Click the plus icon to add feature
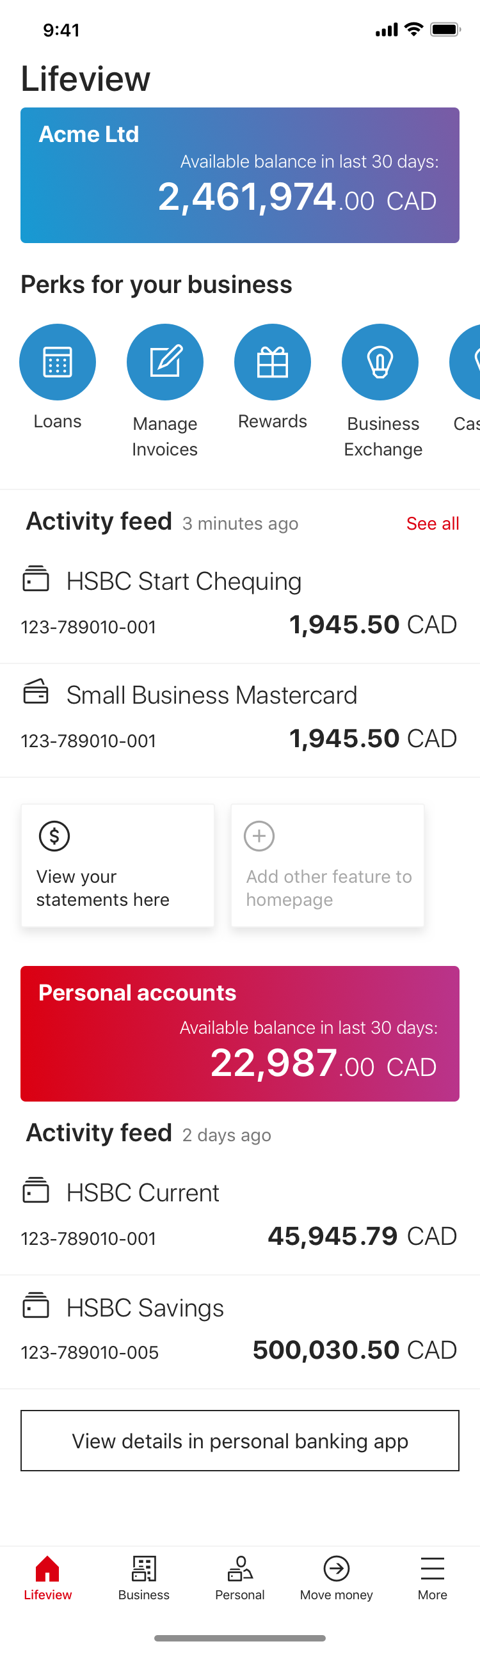Viewport: 480px width, 1653px height. click(259, 835)
